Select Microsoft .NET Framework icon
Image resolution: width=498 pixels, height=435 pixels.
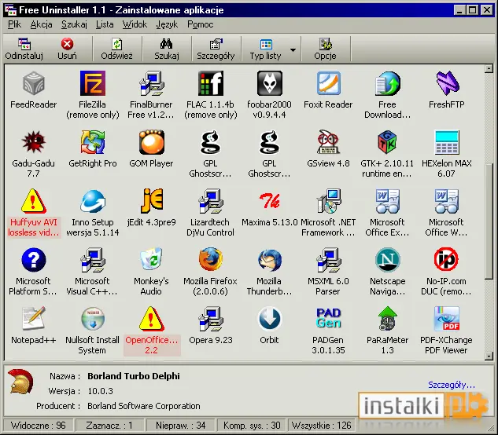(328, 201)
